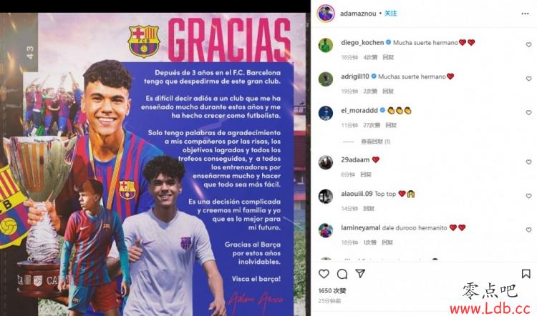Open diego_kochen's avatar picture
537x316 pixels.
(325, 45)
